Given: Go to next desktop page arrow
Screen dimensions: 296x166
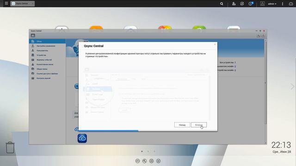Looking at the screenshot, I should (292, 86).
